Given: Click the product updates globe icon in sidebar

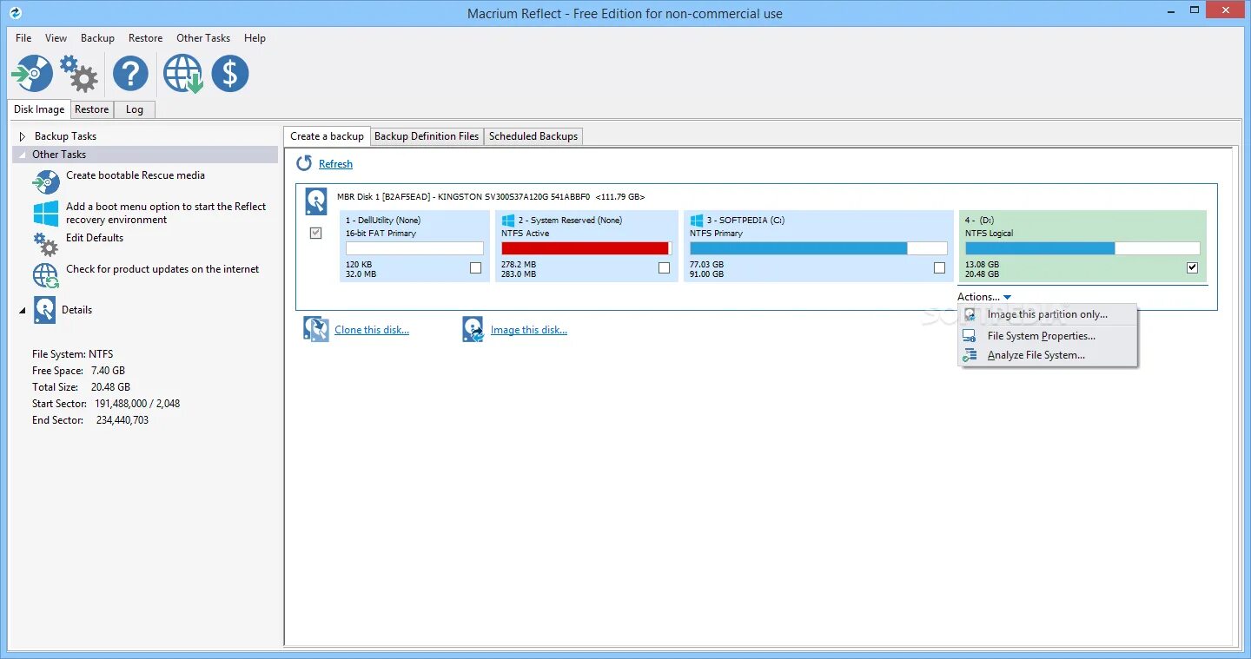Looking at the screenshot, I should 45,276.
